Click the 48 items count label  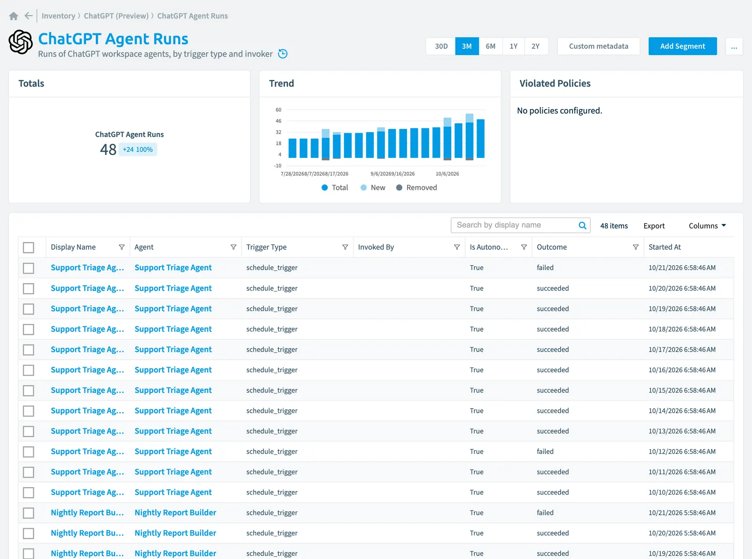coord(614,226)
